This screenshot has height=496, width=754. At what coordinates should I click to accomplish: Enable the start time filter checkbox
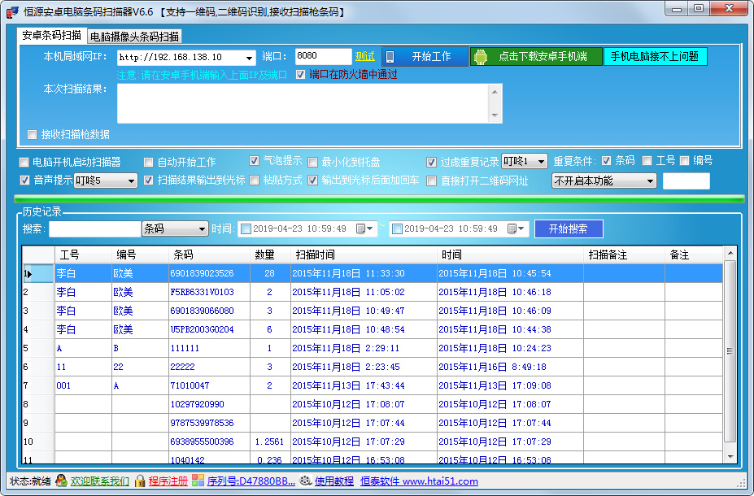tap(246, 228)
